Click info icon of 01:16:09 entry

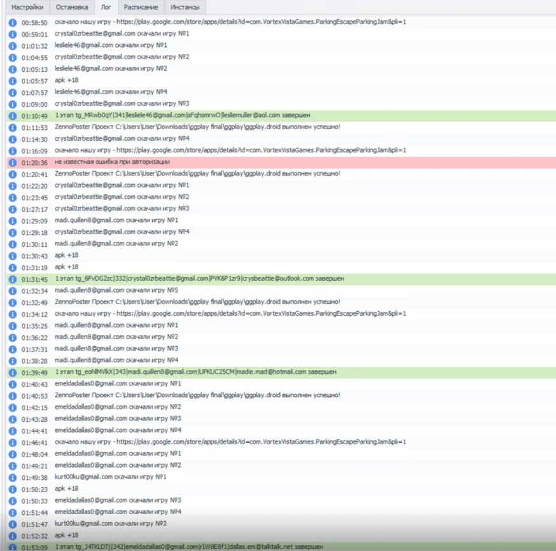point(13,151)
